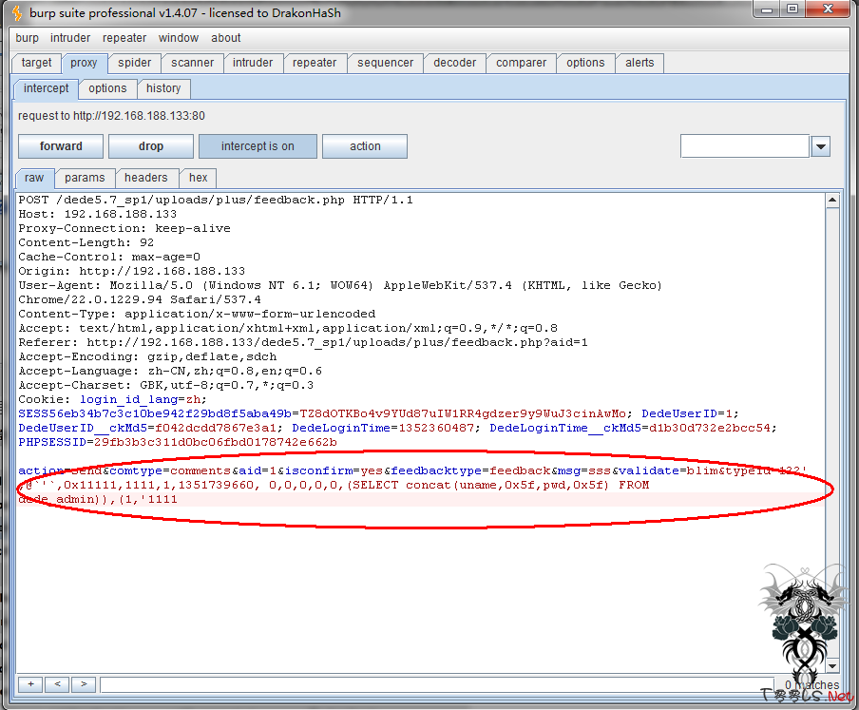Switch to the spider tab
Image resolution: width=859 pixels, height=710 pixels.
coord(134,63)
